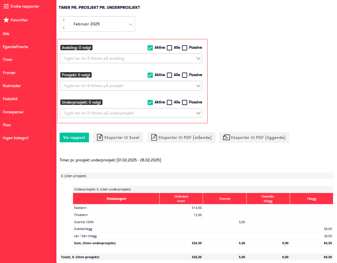Click the 12,00 value in Timelønn row
The height and width of the screenshot is (263, 337).
[198, 215]
